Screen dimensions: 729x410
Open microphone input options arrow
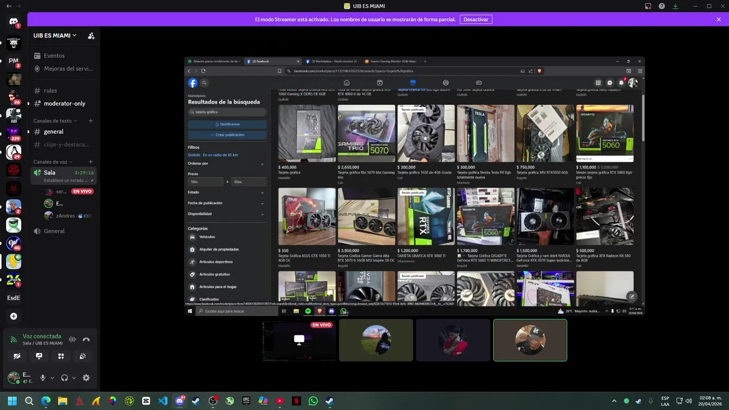coord(52,378)
